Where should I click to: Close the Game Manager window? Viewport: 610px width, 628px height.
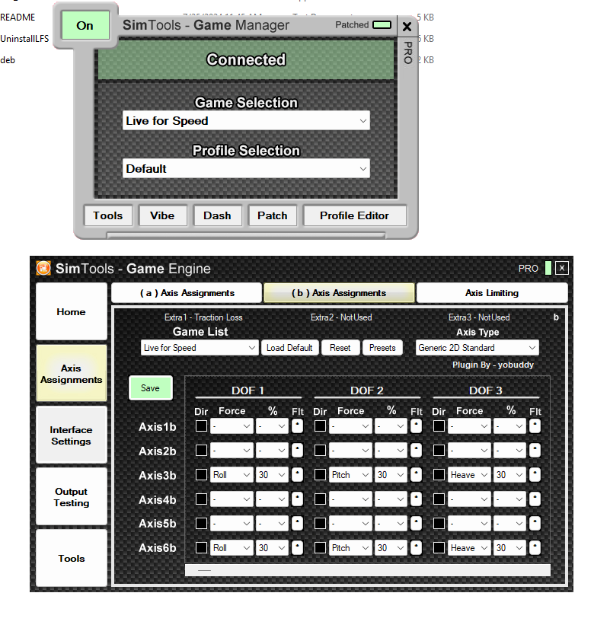click(x=407, y=27)
